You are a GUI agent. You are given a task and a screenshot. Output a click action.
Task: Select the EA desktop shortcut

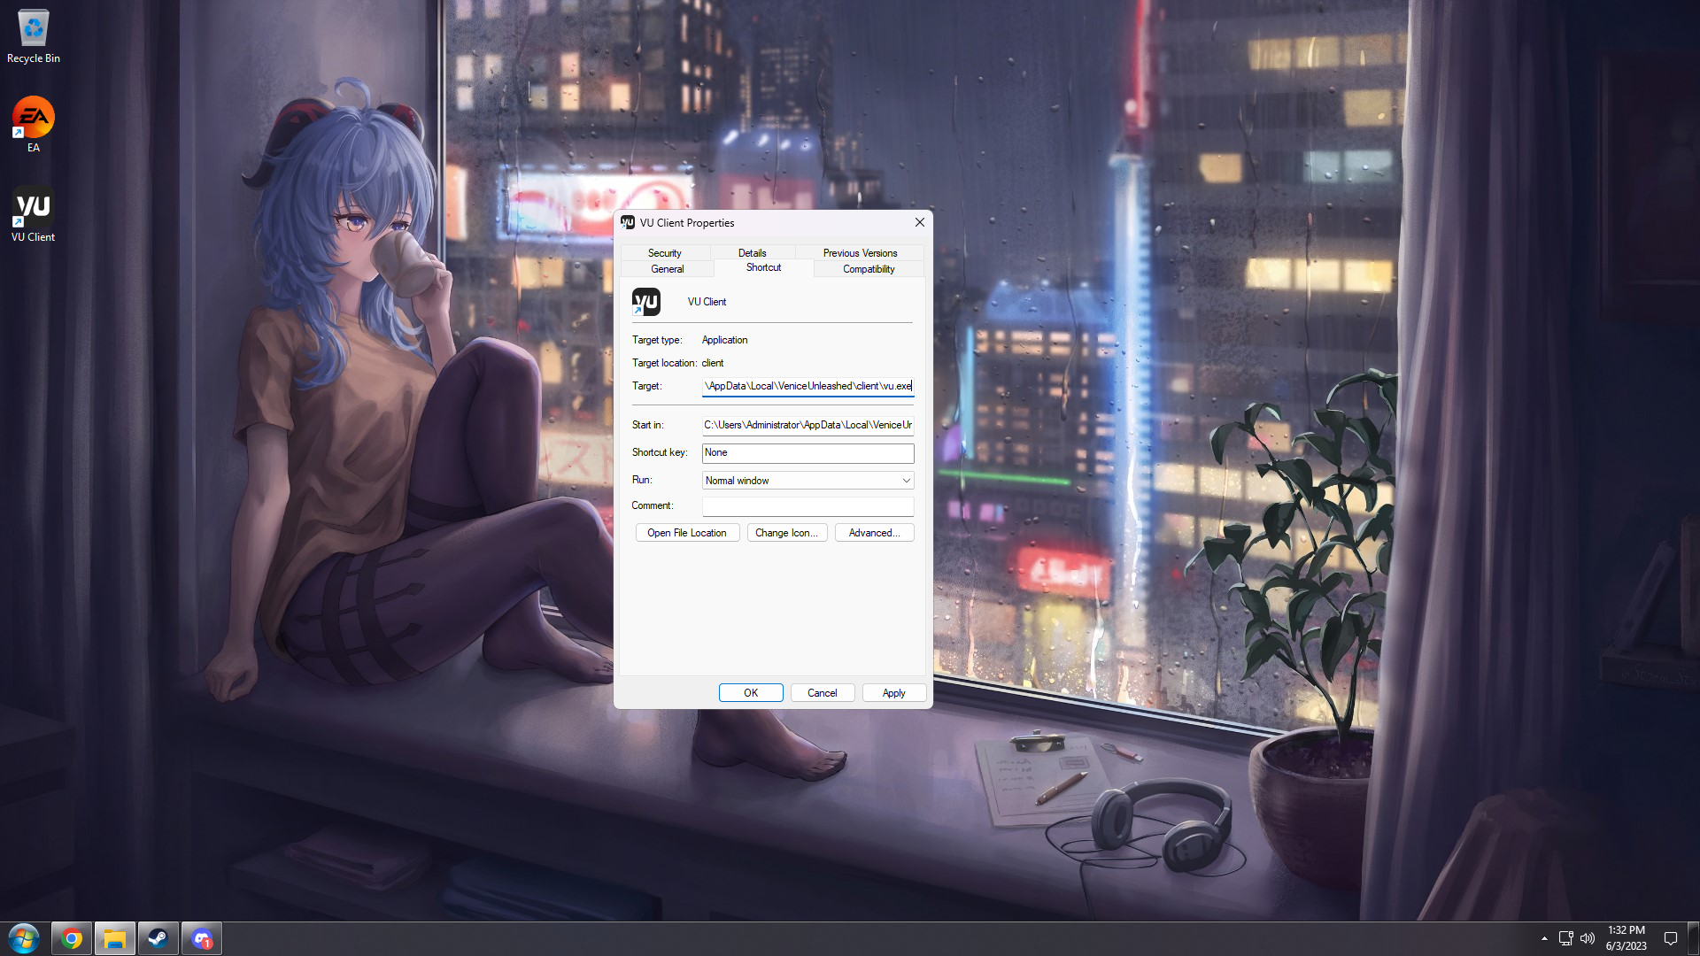[x=34, y=124]
